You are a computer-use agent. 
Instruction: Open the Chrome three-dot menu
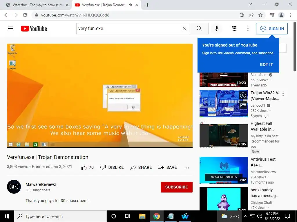point(291,15)
